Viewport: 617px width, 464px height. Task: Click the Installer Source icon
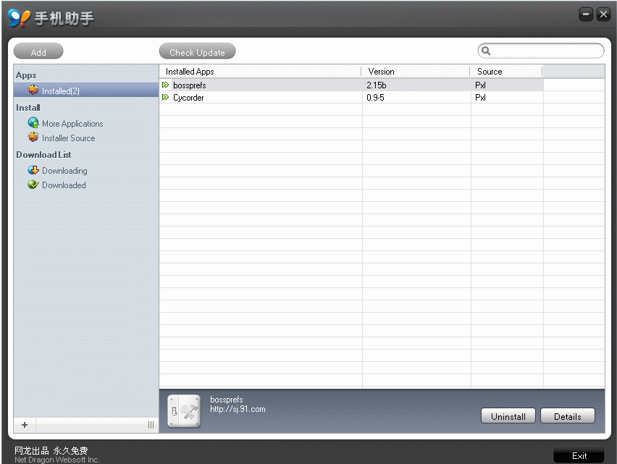point(33,138)
